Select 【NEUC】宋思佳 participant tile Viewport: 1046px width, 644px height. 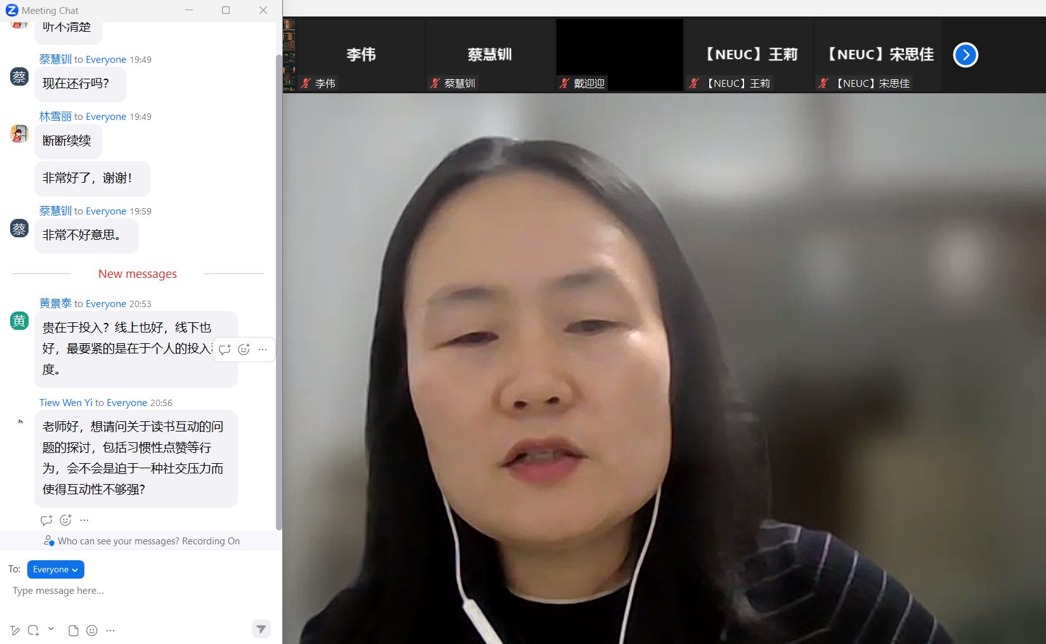pyautogui.click(x=879, y=55)
